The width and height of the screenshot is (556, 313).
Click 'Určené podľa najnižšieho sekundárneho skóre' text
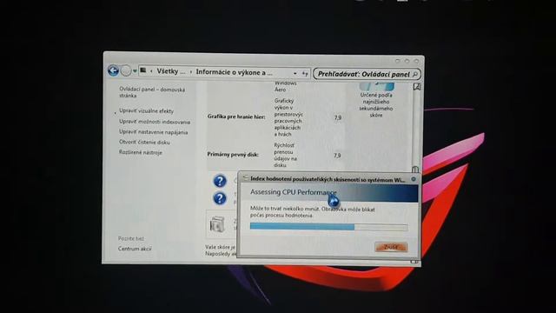click(x=376, y=105)
